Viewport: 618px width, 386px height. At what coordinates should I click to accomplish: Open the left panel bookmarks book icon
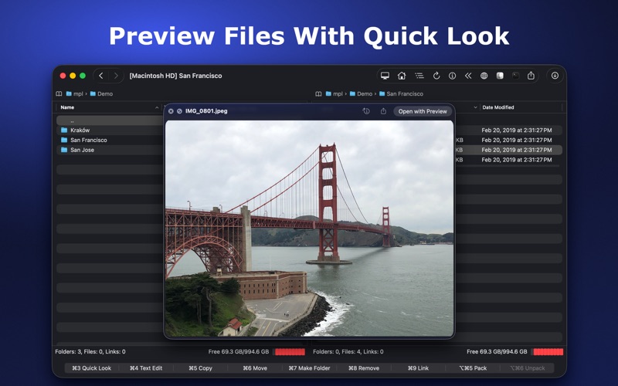tap(59, 93)
